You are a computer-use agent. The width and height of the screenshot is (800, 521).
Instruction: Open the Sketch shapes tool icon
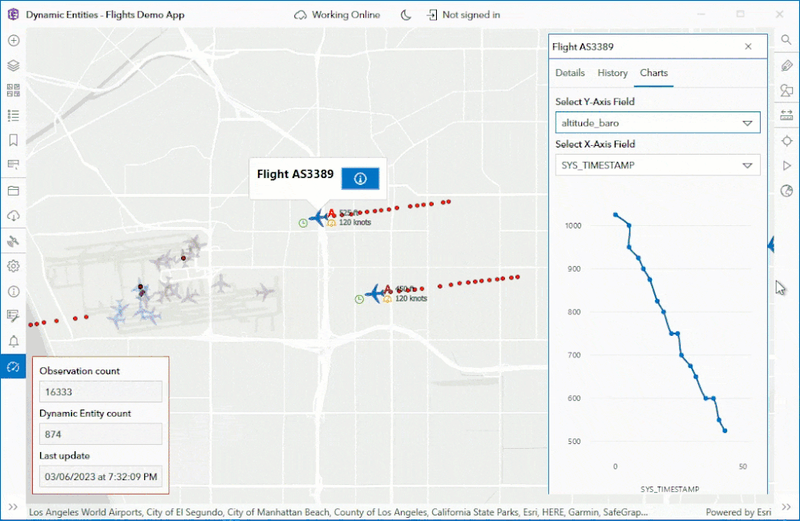coord(786,91)
